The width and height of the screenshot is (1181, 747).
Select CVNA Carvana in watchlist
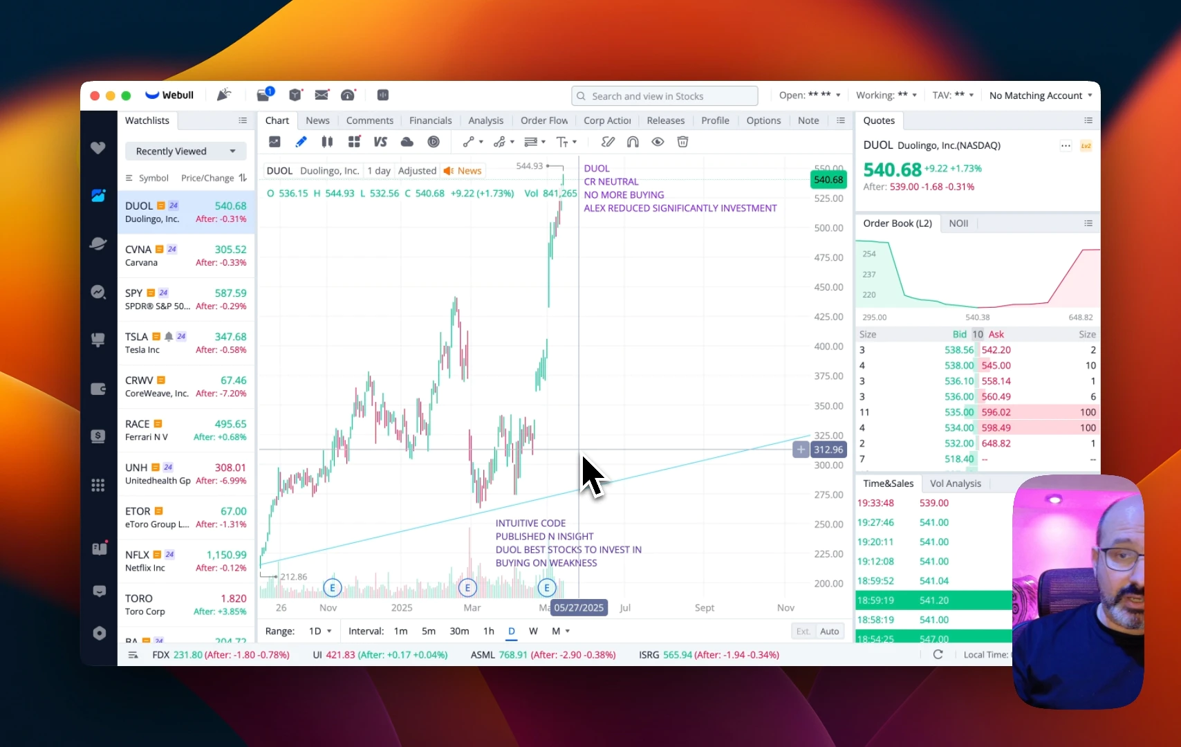186,256
